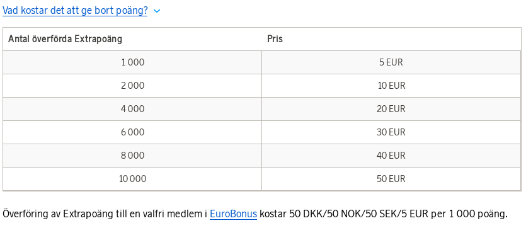This screenshot has width=526, height=228.
Task: Click the 5 EUR price cell
Action: click(x=391, y=62)
